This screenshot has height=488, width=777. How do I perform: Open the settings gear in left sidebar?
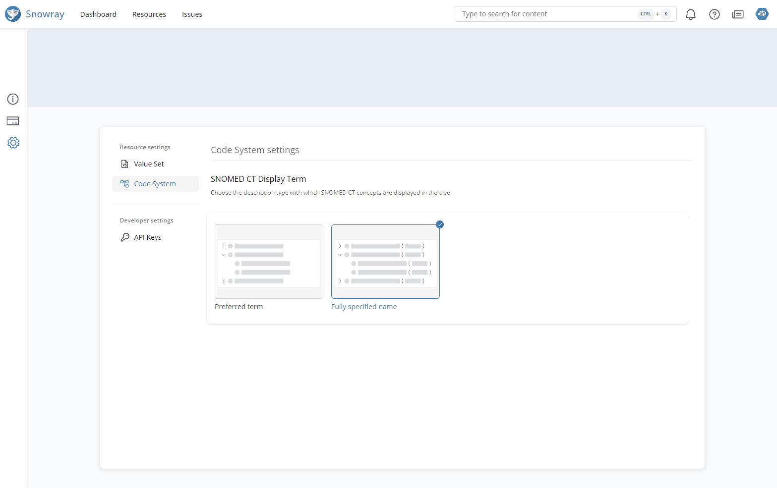[13, 143]
